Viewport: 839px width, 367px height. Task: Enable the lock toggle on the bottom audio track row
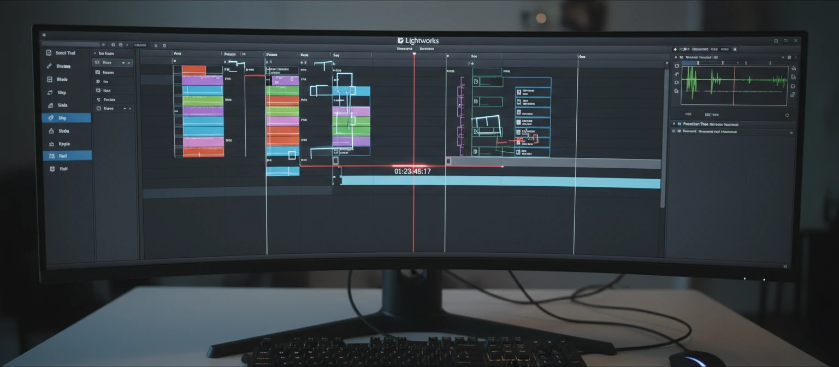791,132
